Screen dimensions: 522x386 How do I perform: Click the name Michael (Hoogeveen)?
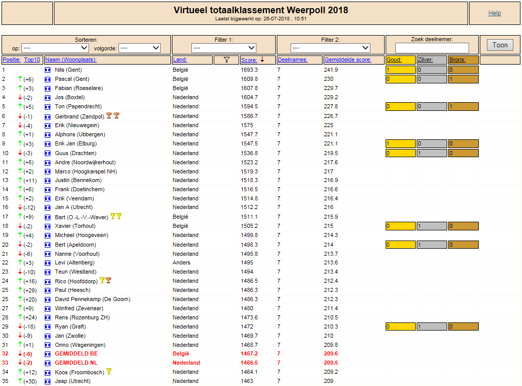coord(81,235)
